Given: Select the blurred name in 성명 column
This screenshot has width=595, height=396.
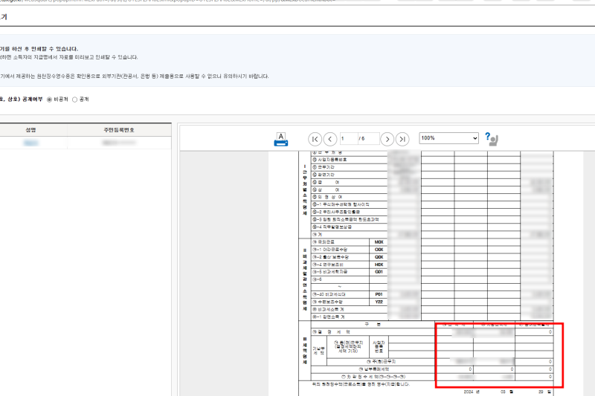Looking at the screenshot, I should (30, 143).
